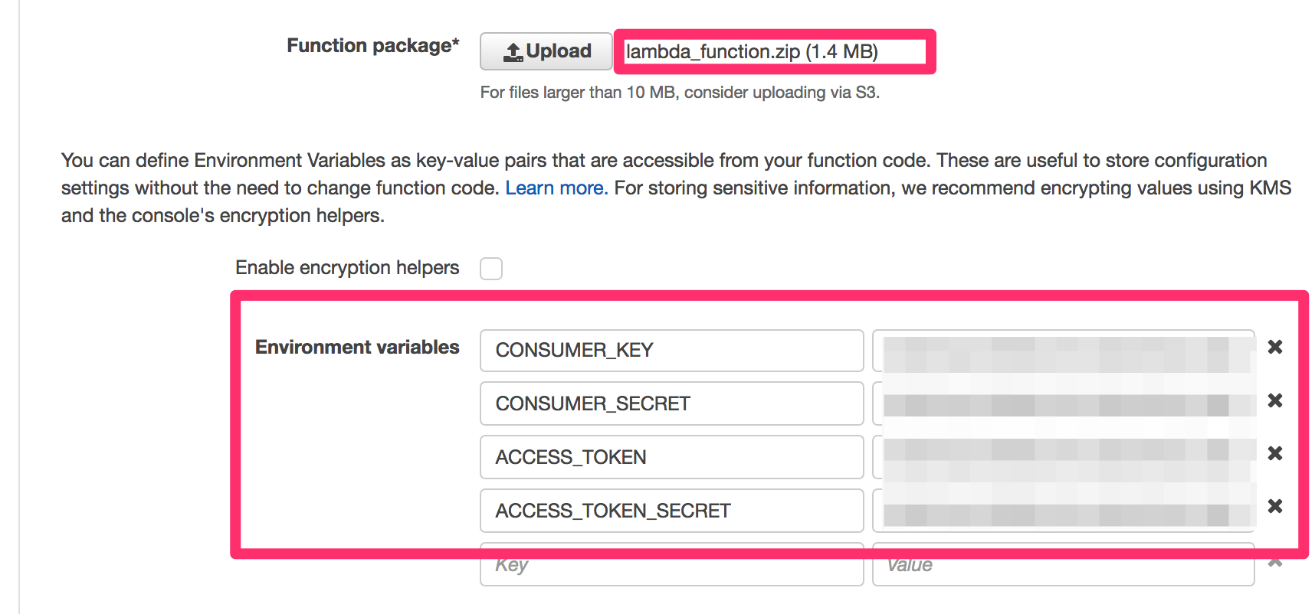This screenshot has width=1315, height=614.
Task: Select the lambda_function.zip filename field
Action: [x=772, y=52]
